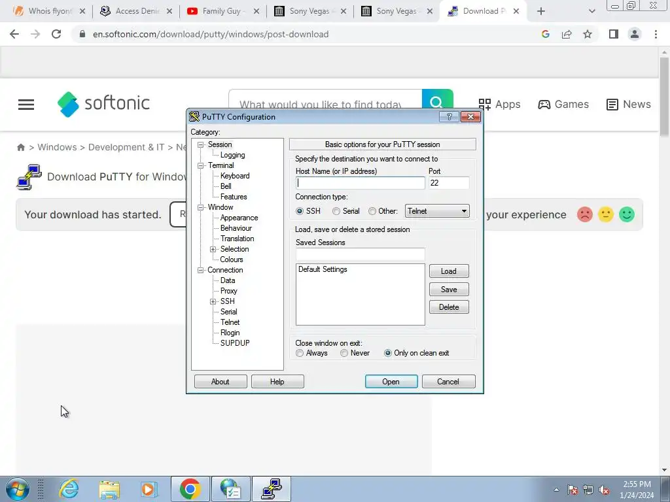Viewport: 670px width, 502px height.
Task: Switch to the Access Denied tab
Action: (136, 11)
